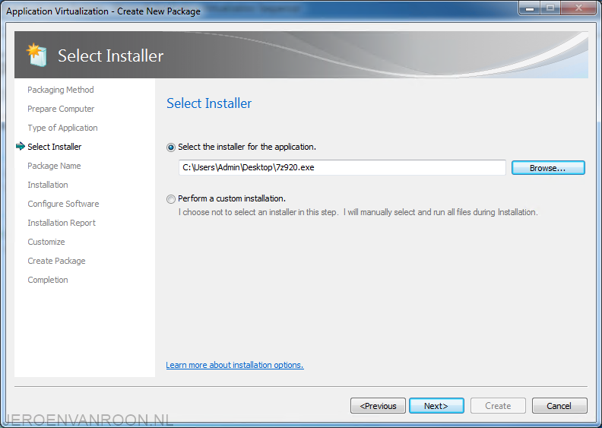Viewport: 602px width, 428px height.
Task: Choose 'Select the installer for the application' option
Action: (x=171, y=147)
